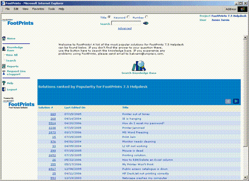Click title 'My Printer Won't Print'
Viewport: 249px width, 181px height.
click(138, 164)
